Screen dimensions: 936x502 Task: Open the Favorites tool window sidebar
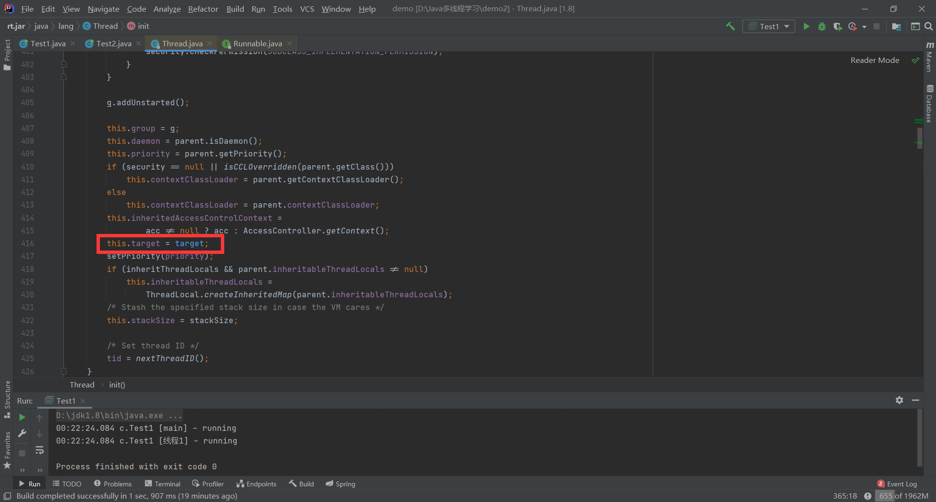click(7, 450)
